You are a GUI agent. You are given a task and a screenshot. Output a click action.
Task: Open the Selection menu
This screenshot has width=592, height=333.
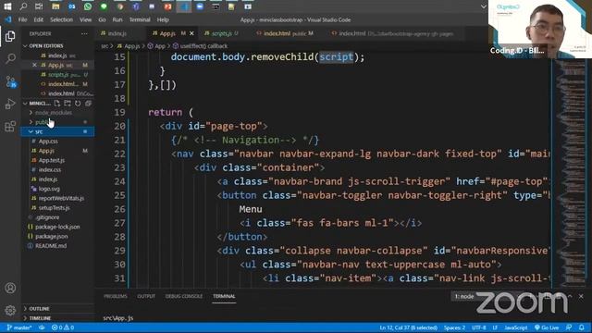point(61,19)
